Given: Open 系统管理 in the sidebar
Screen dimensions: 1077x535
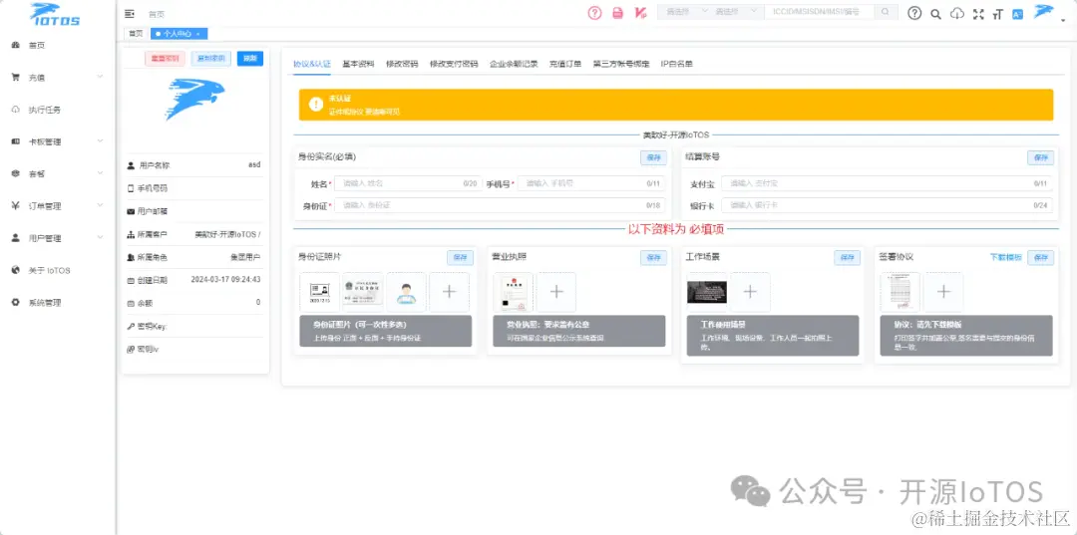Looking at the screenshot, I should (x=58, y=303).
